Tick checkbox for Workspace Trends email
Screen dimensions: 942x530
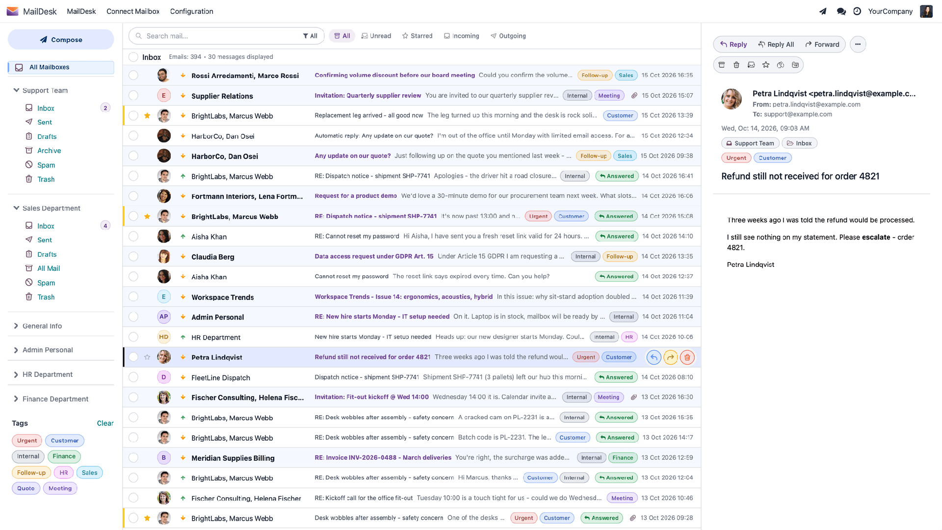pyautogui.click(x=133, y=297)
